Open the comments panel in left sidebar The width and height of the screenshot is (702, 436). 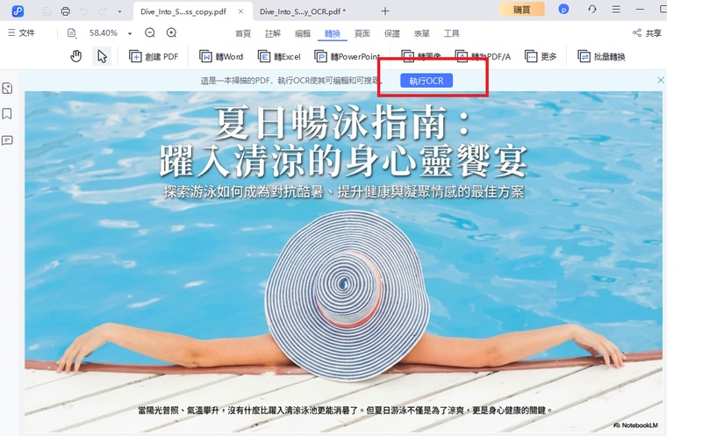7,140
